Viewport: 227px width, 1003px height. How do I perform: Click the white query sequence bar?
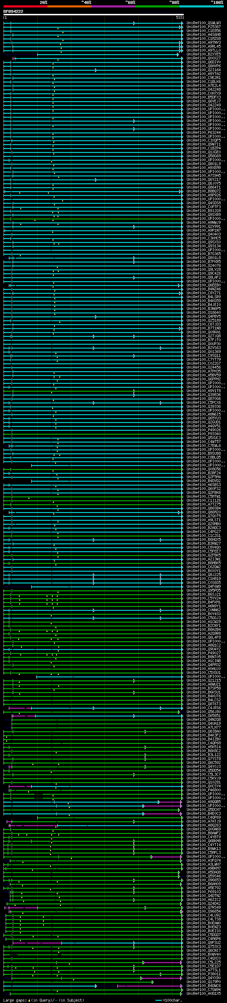93,14
